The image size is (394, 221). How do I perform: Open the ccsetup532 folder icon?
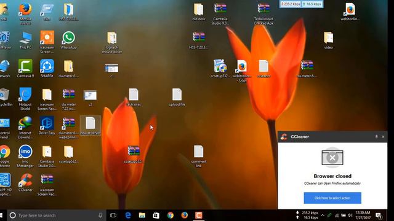coord(68,154)
